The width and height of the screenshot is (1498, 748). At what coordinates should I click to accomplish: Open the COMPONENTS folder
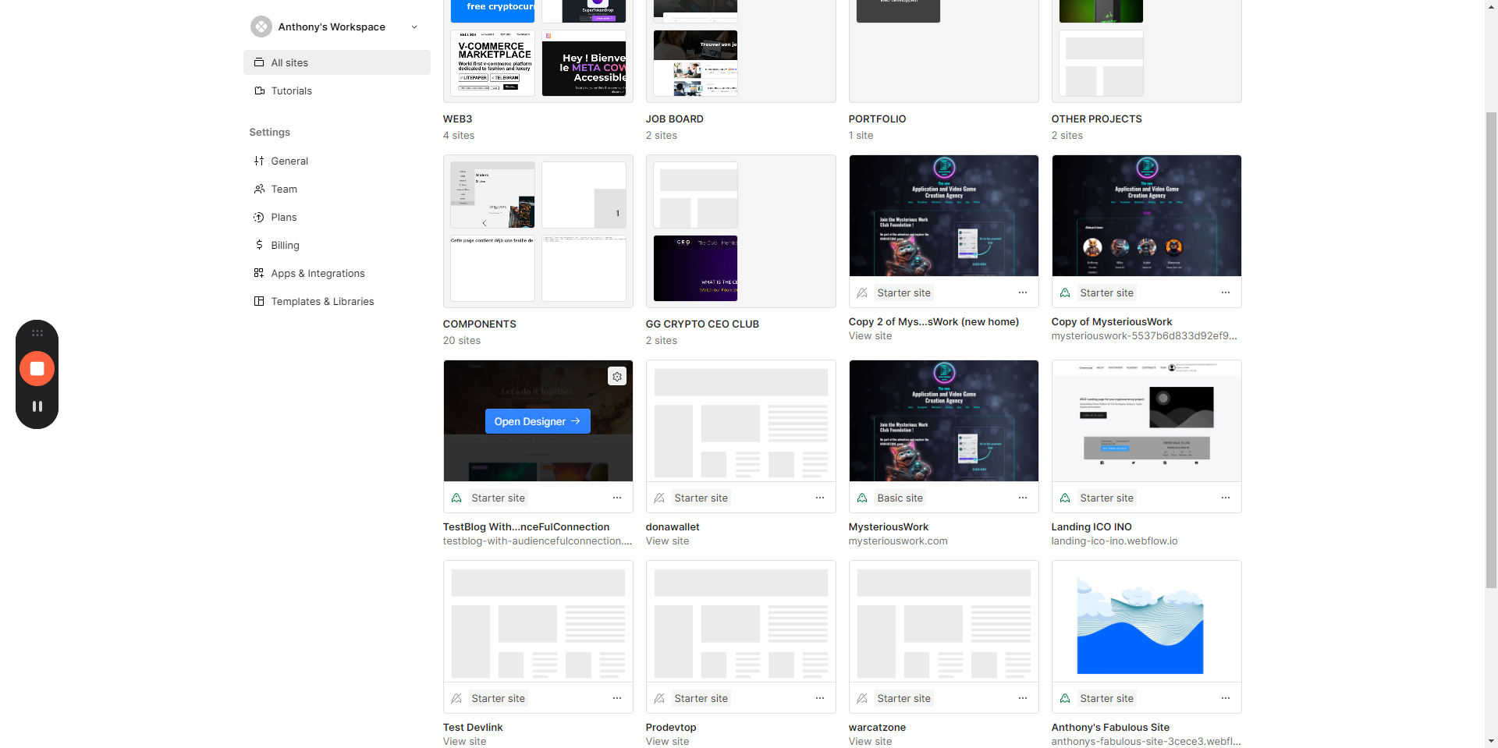pyautogui.click(x=538, y=231)
